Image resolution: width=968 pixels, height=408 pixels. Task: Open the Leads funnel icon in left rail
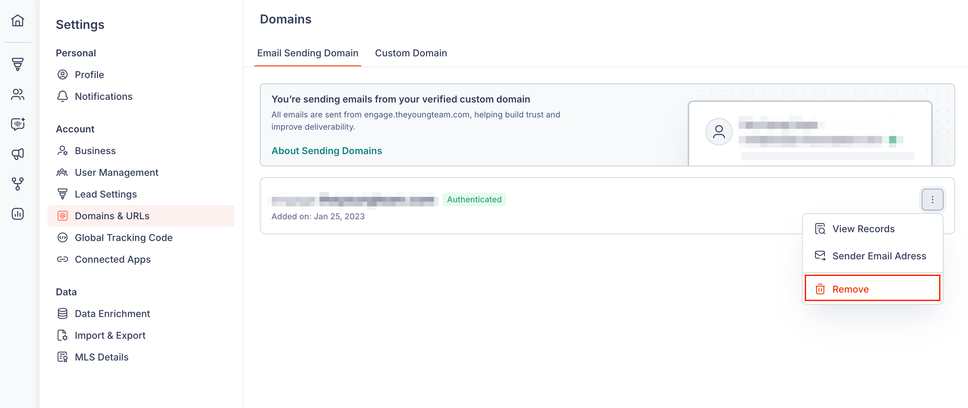click(18, 64)
